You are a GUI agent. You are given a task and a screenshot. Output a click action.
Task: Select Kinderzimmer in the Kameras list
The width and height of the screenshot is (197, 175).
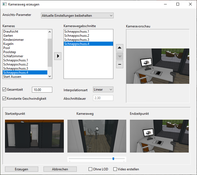point(13,40)
